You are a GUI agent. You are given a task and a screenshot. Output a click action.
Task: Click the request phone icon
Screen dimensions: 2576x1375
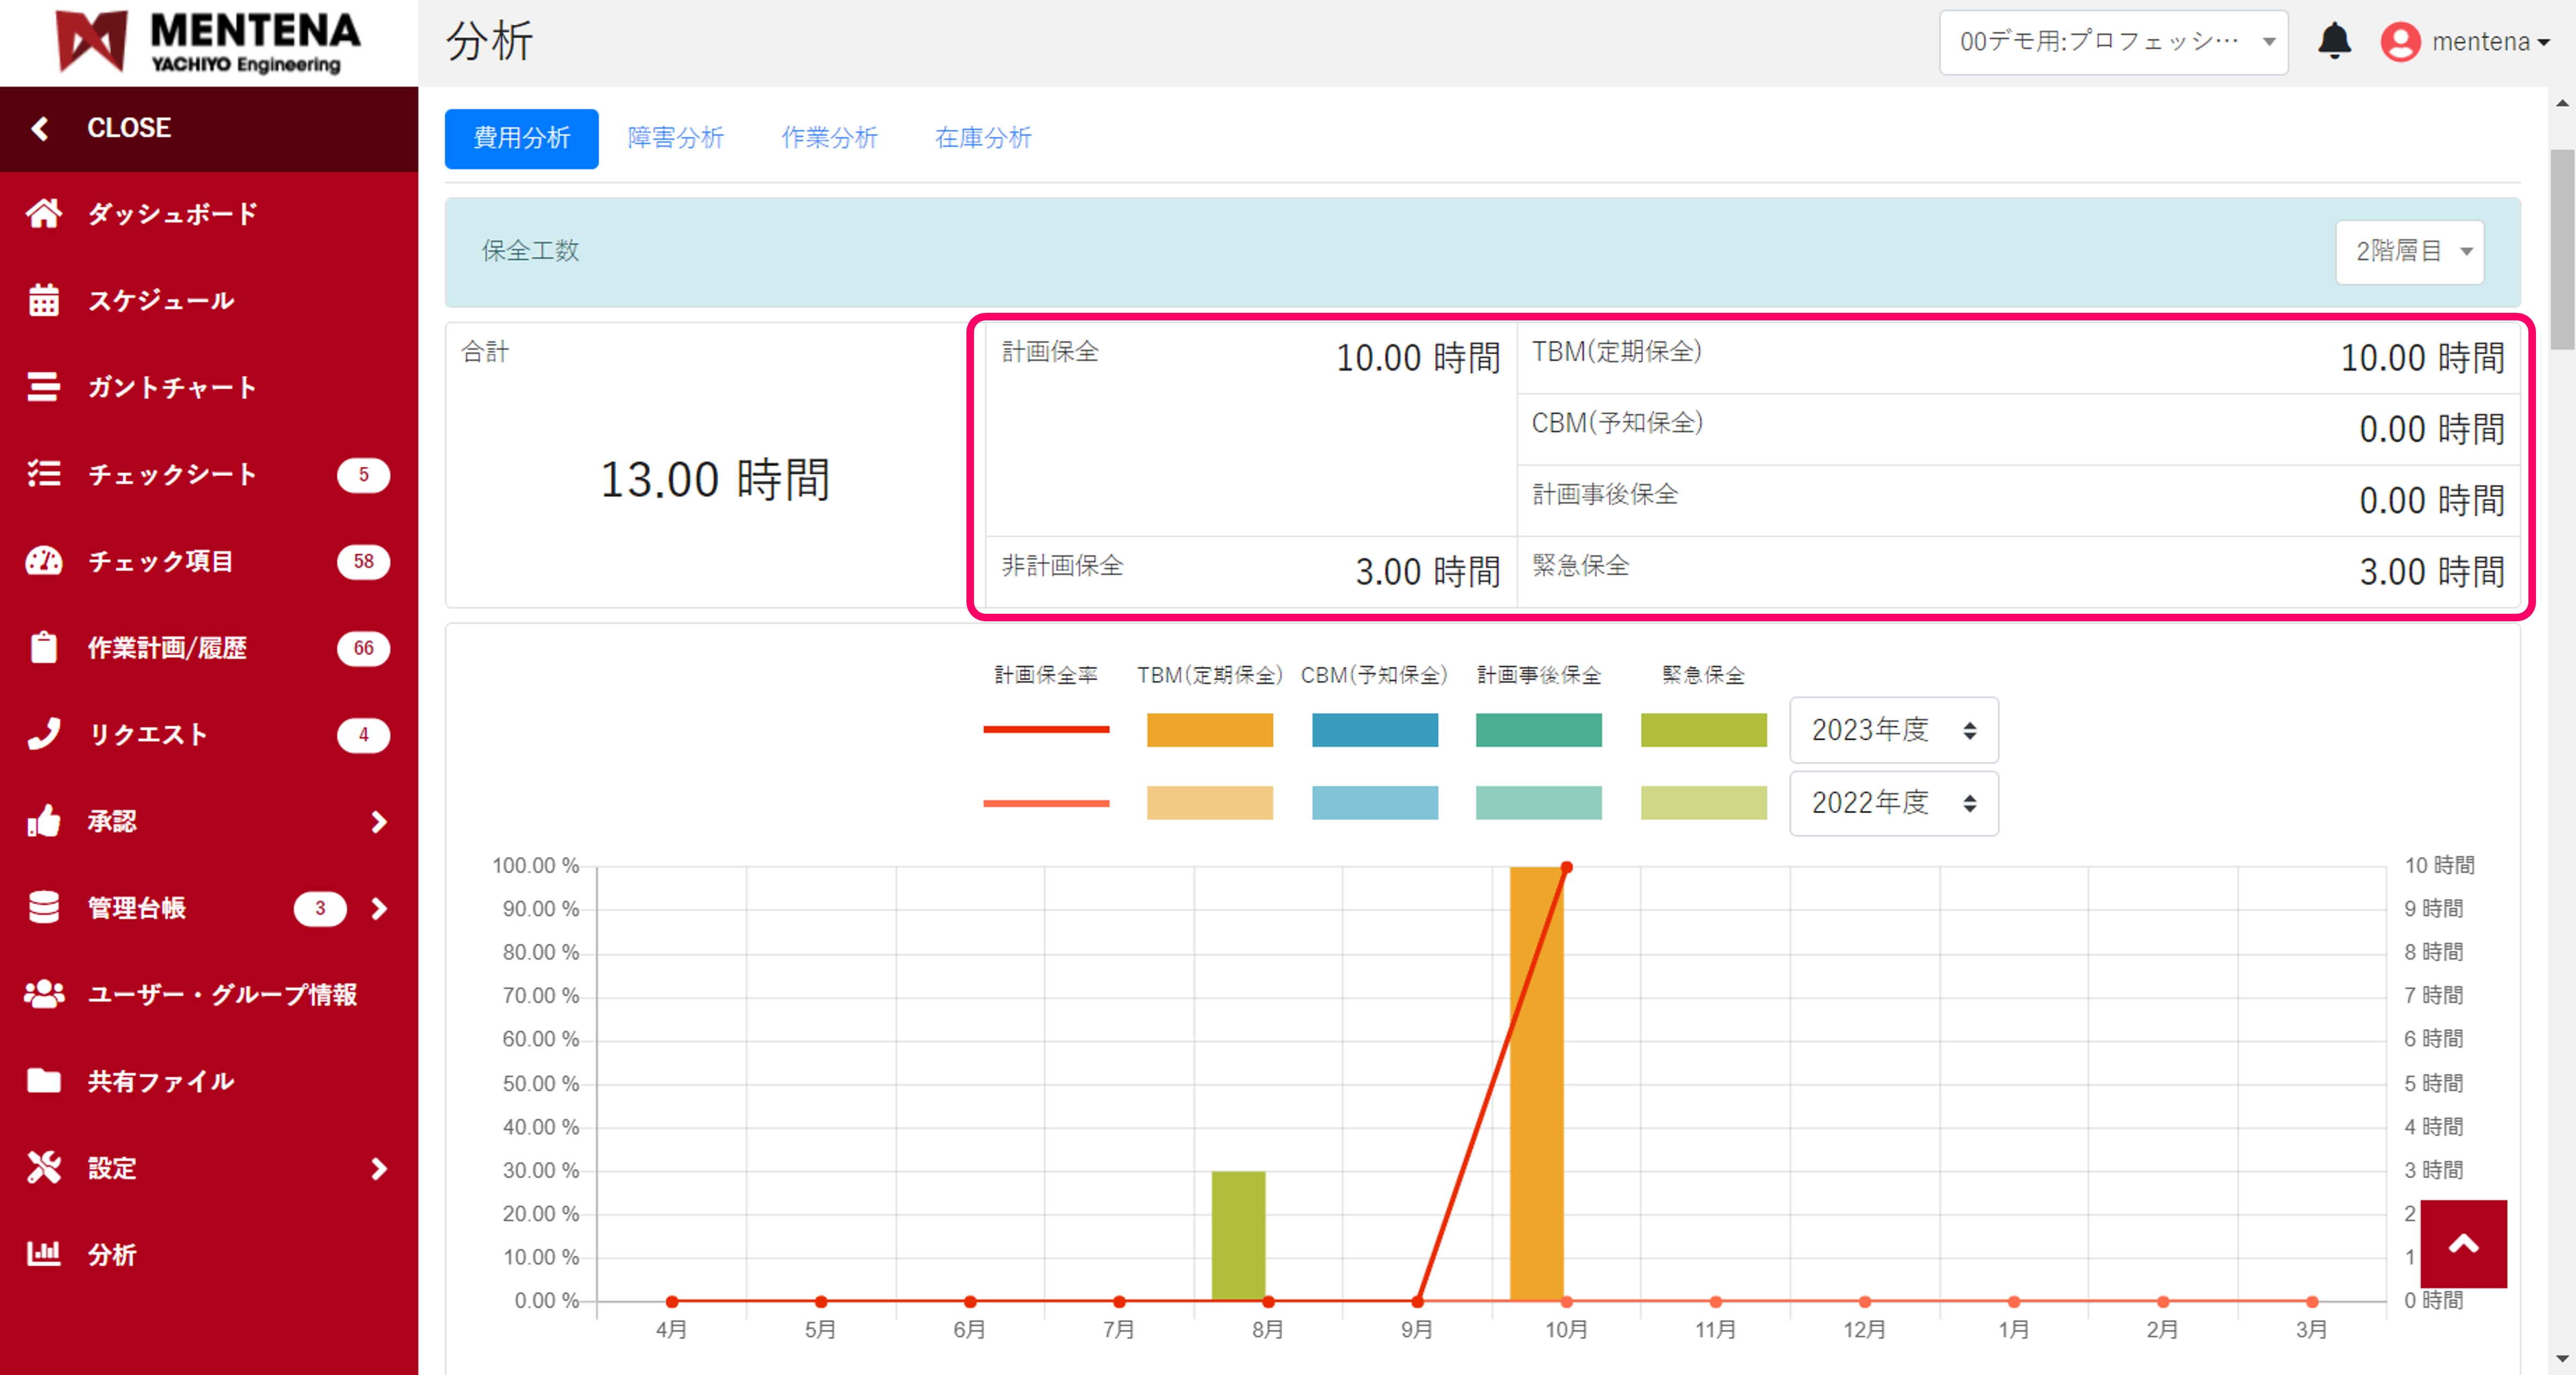tap(44, 734)
